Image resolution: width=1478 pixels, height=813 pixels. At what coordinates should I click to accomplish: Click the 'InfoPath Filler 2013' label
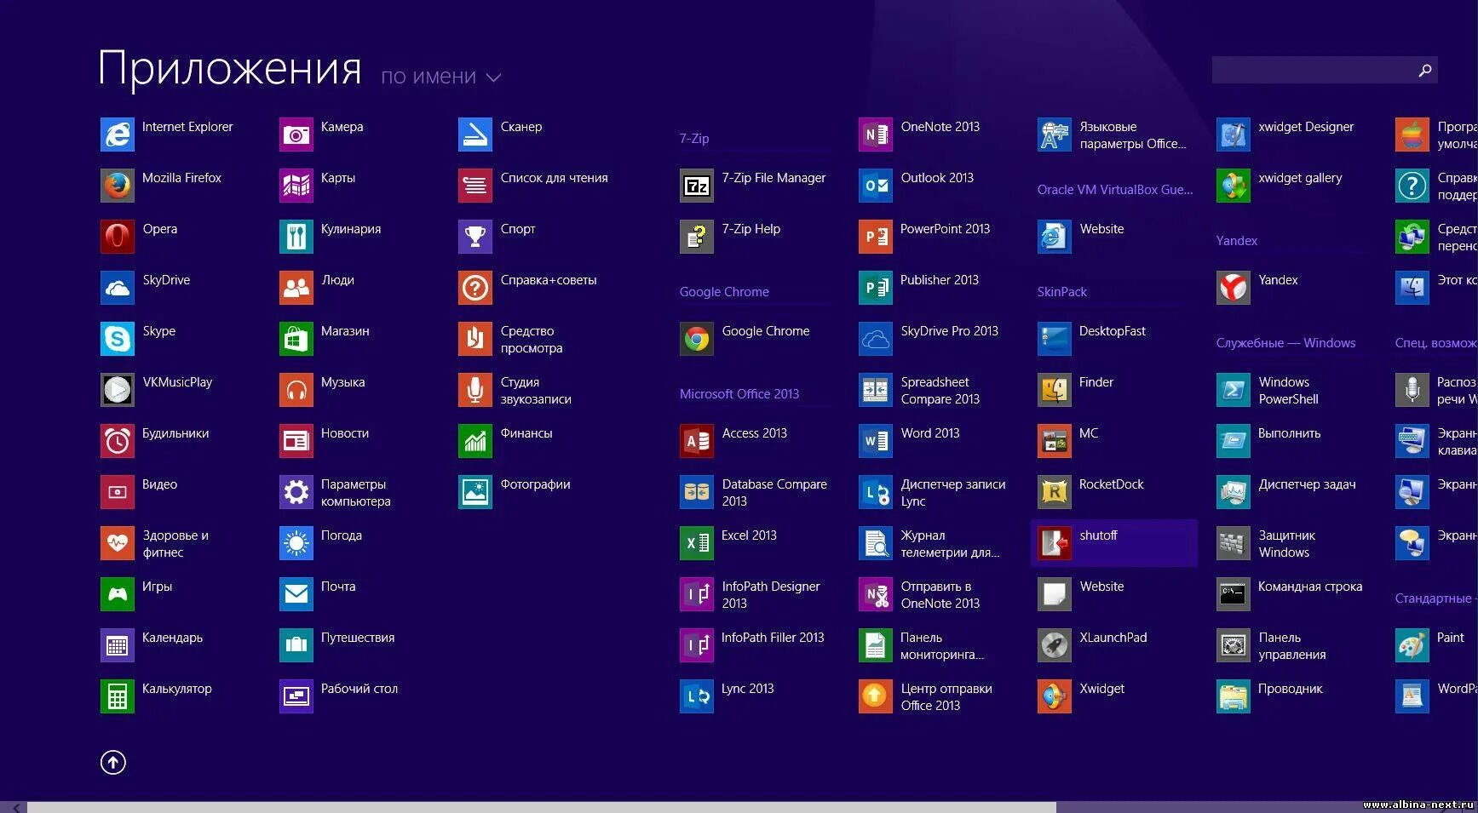(x=773, y=638)
